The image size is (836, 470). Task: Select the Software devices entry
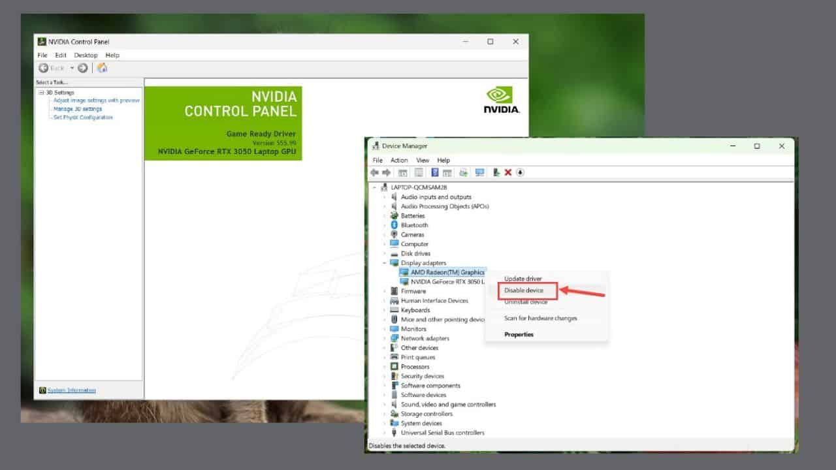tap(423, 395)
